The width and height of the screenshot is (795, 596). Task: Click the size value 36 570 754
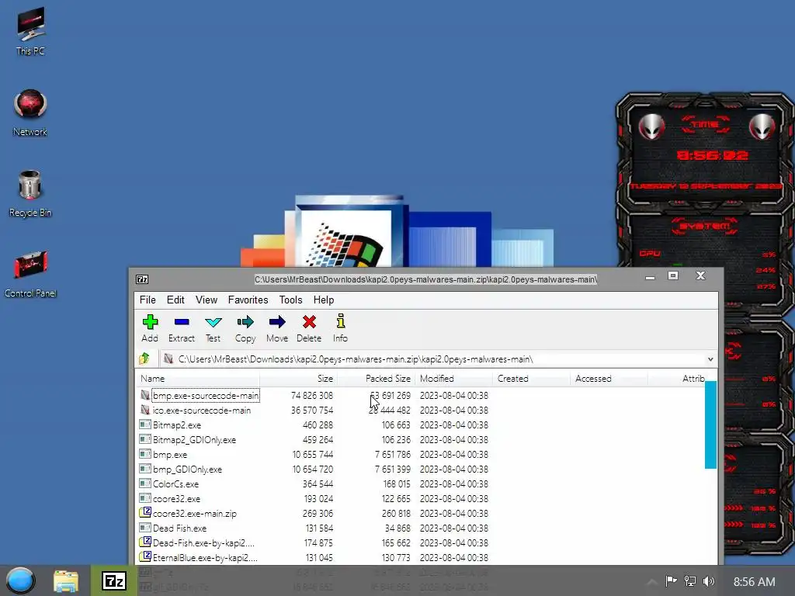coord(312,410)
